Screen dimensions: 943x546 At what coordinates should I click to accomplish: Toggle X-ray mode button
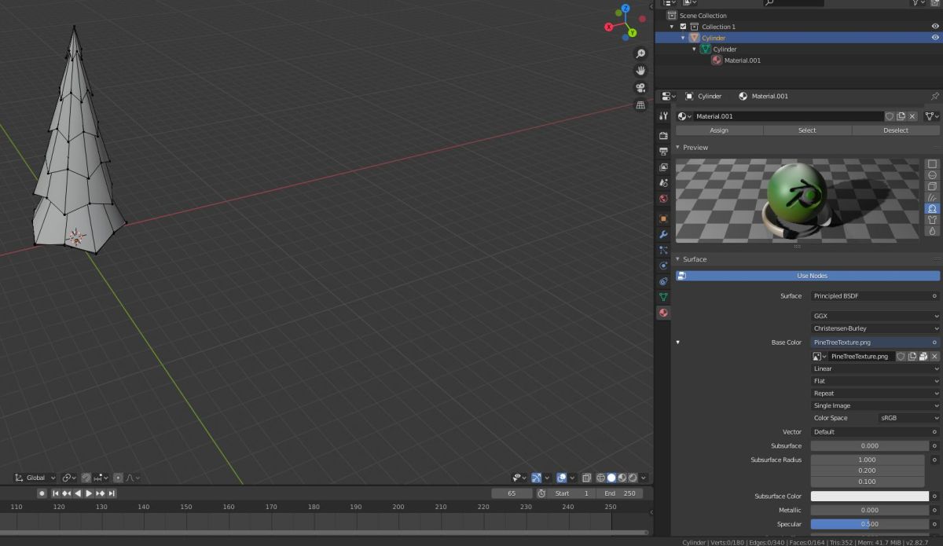[x=586, y=478]
